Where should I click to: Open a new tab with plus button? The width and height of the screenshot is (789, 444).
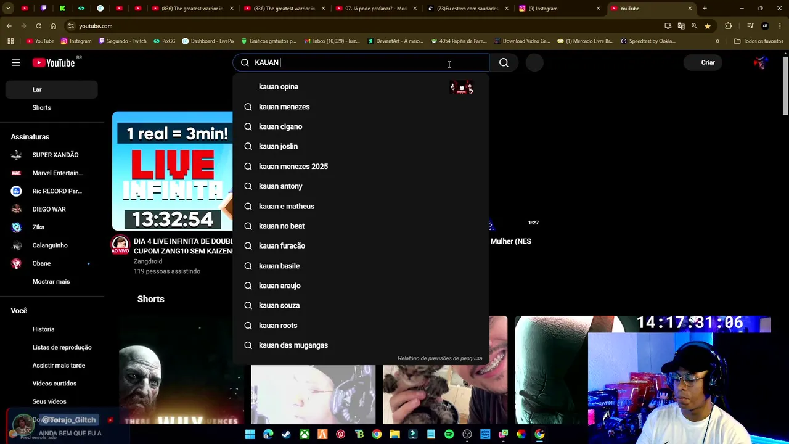705,9
